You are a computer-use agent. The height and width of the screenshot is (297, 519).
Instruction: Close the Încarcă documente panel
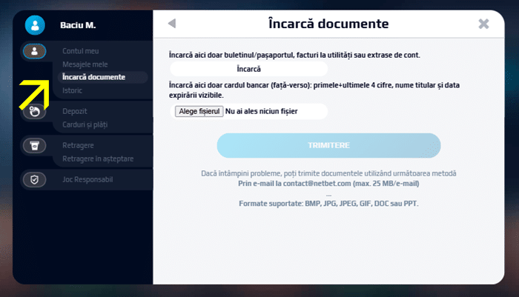[483, 24]
